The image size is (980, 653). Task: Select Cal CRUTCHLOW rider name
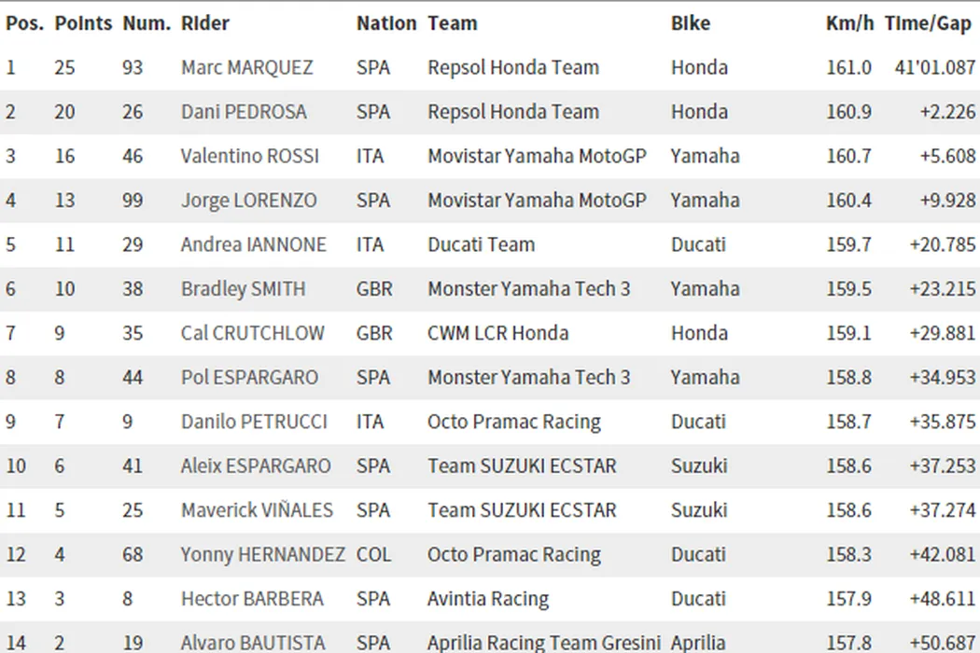[252, 333]
